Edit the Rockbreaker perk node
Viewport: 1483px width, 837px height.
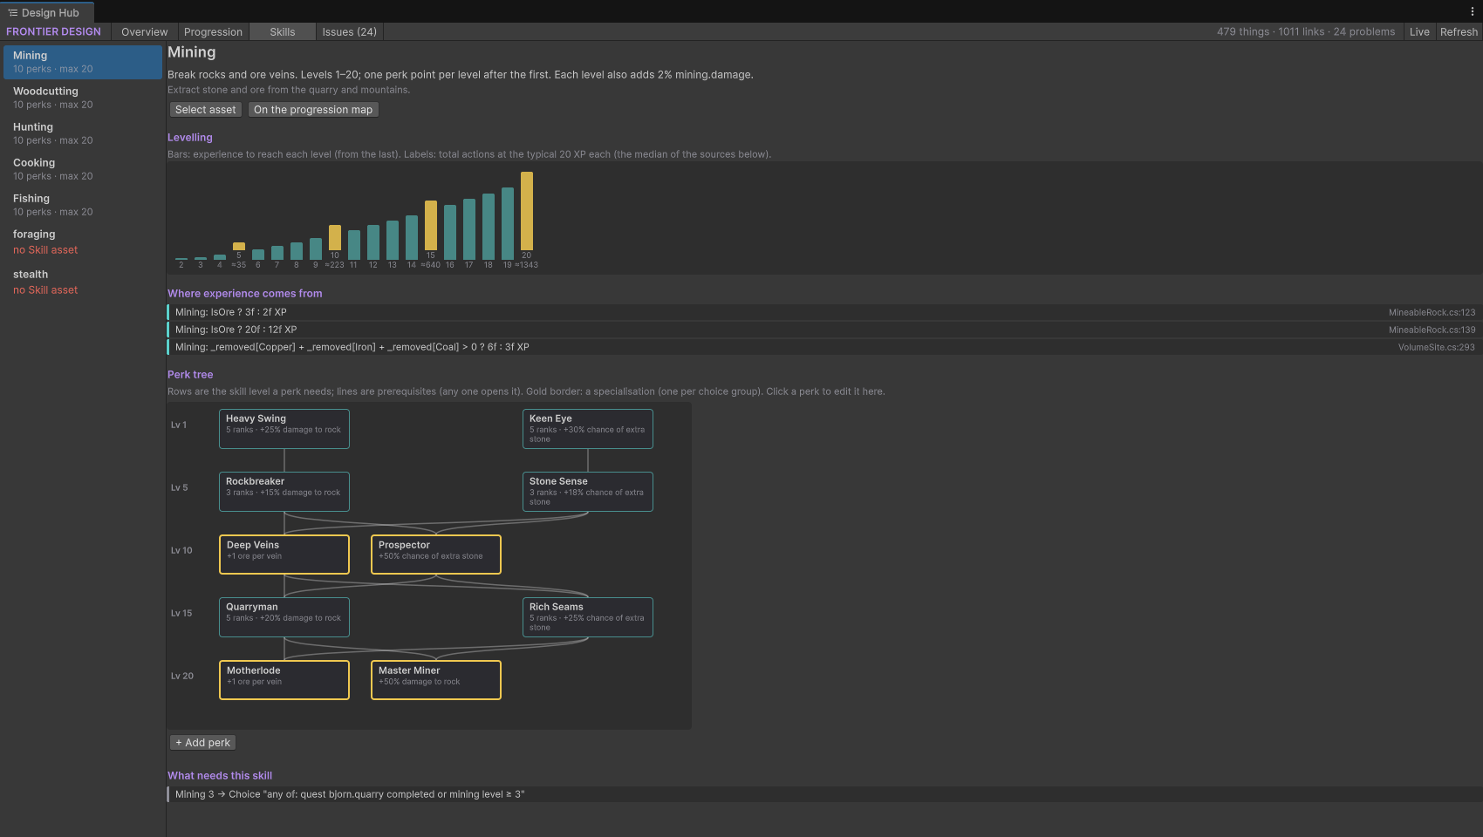(x=284, y=492)
